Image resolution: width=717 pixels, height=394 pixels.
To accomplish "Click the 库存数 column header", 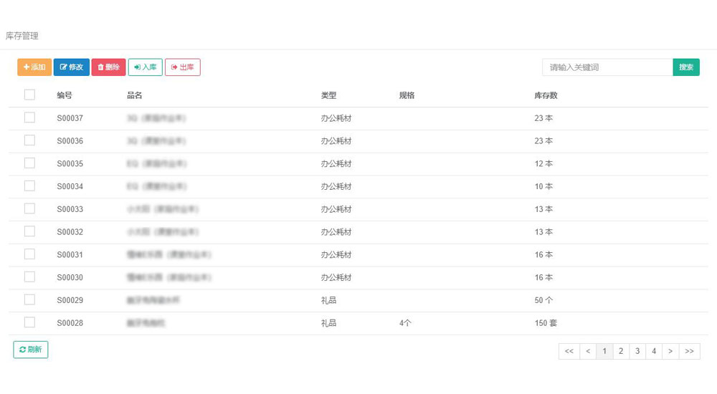I will pyautogui.click(x=546, y=95).
